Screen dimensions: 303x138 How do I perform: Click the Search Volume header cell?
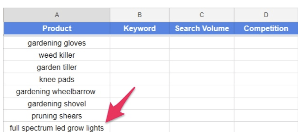pyautogui.click(x=202, y=28)
